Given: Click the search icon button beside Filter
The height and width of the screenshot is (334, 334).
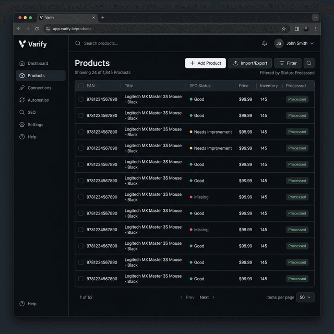Looking at the screenshot, I should click(309, 63).
